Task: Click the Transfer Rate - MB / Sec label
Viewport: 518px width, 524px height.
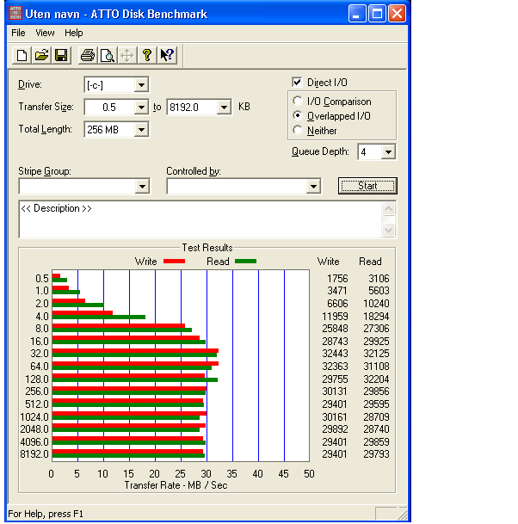Action: (176, 485)
